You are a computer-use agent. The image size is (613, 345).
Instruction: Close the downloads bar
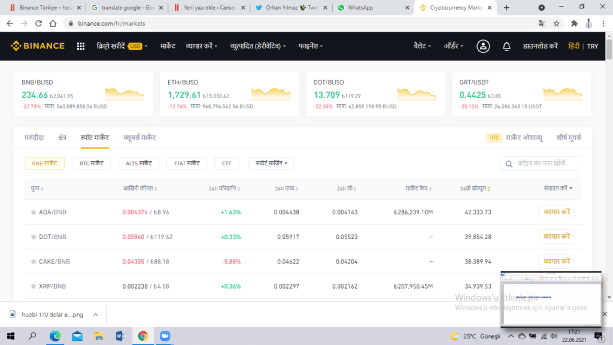605,314
